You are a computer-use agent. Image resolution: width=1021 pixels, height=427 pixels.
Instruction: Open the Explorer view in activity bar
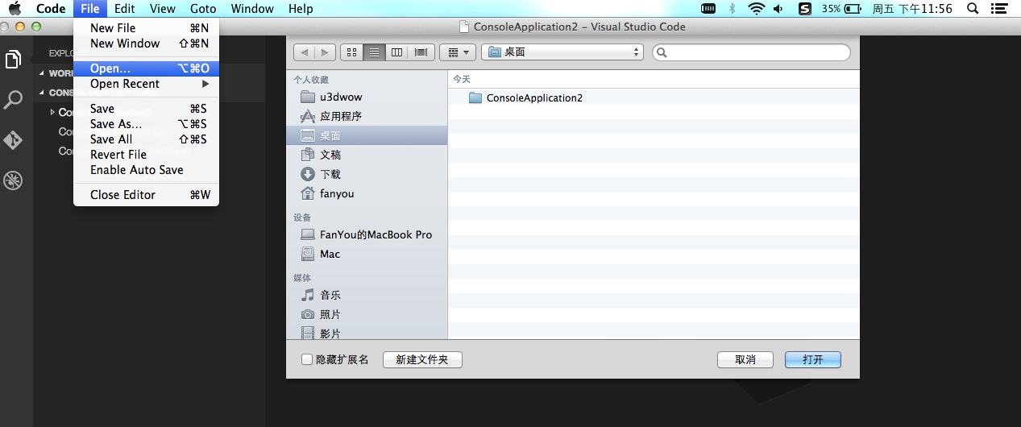pos(13,60)
